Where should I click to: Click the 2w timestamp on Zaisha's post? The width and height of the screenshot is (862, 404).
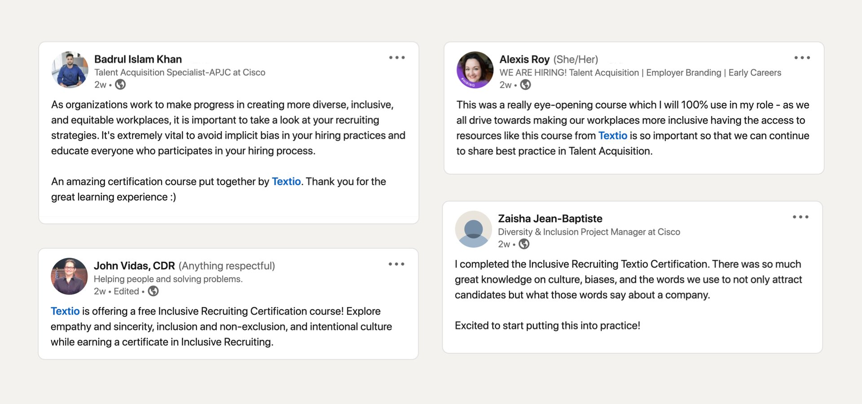504,244
